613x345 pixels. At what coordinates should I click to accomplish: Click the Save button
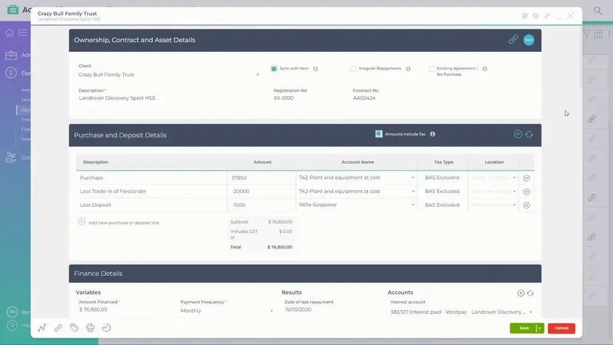pos(523,328)
